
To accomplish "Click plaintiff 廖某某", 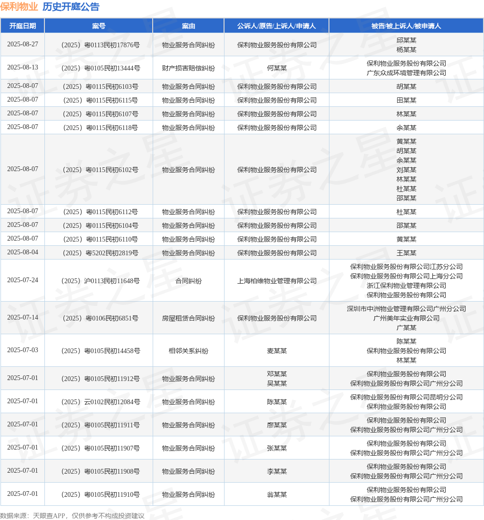I will pyautogui.click(x=277, y=425).
